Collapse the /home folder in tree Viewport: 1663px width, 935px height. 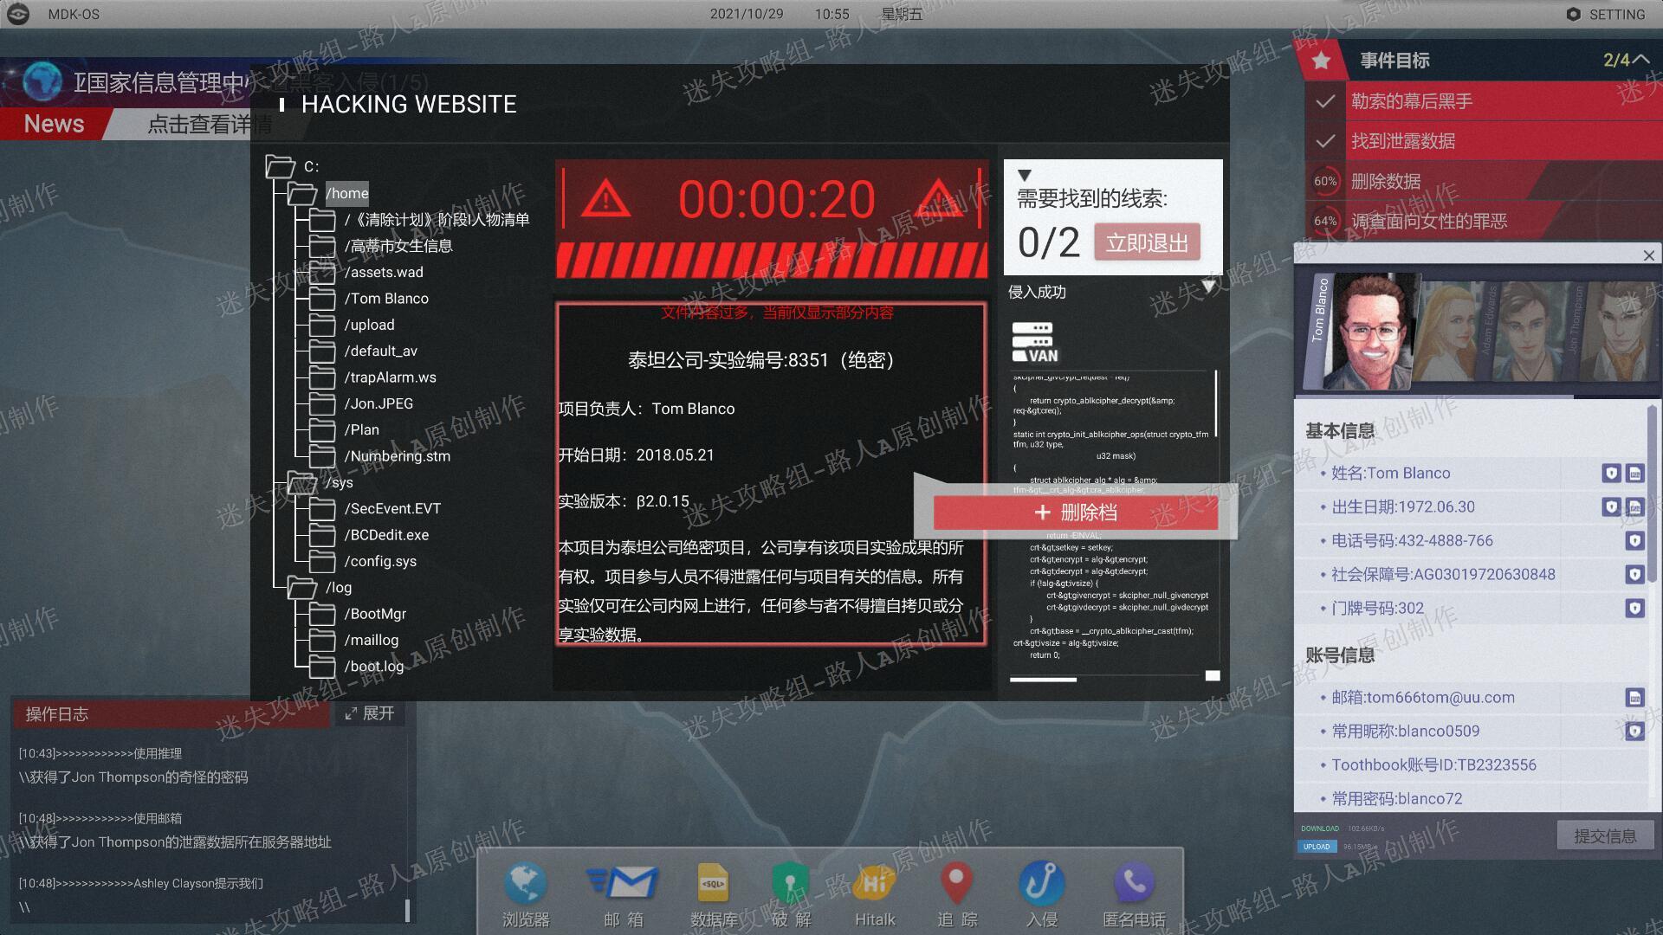tap(301, 194)
